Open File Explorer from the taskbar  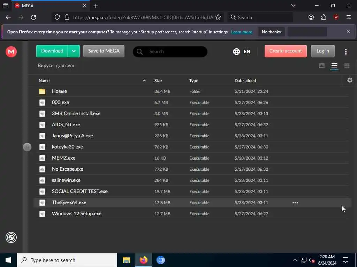[126, 260]
